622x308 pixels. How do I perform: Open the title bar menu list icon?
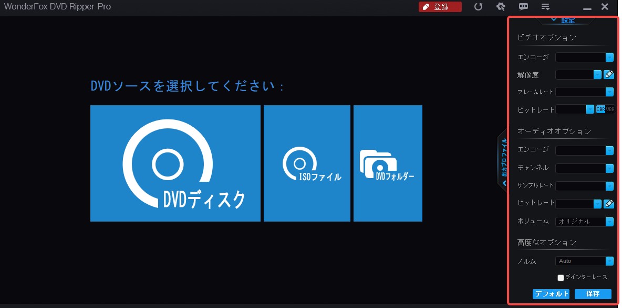point(546,7)
